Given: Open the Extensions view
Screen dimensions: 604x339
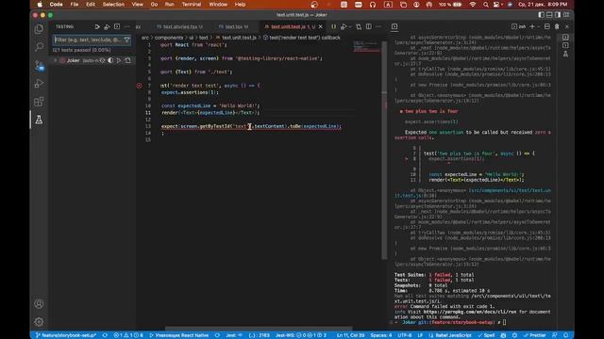Looking at the screenshot, I should [x=39, y=102].
